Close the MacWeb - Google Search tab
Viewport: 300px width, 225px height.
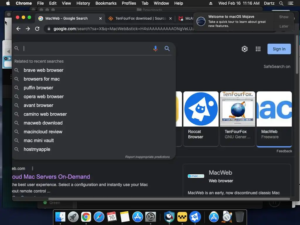(100, 18)
